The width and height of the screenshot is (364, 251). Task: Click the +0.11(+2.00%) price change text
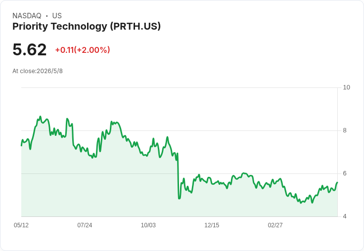pyautogui.click(x=83, y=50)
